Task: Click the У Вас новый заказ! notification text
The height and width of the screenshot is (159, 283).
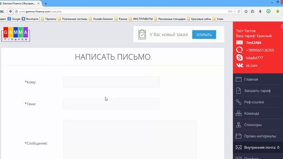Action: pos(169,34)
